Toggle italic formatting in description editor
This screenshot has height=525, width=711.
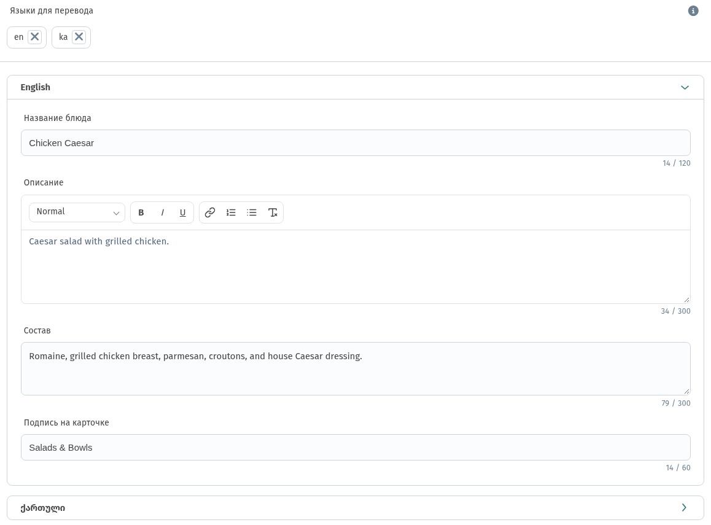pos(162,212)
